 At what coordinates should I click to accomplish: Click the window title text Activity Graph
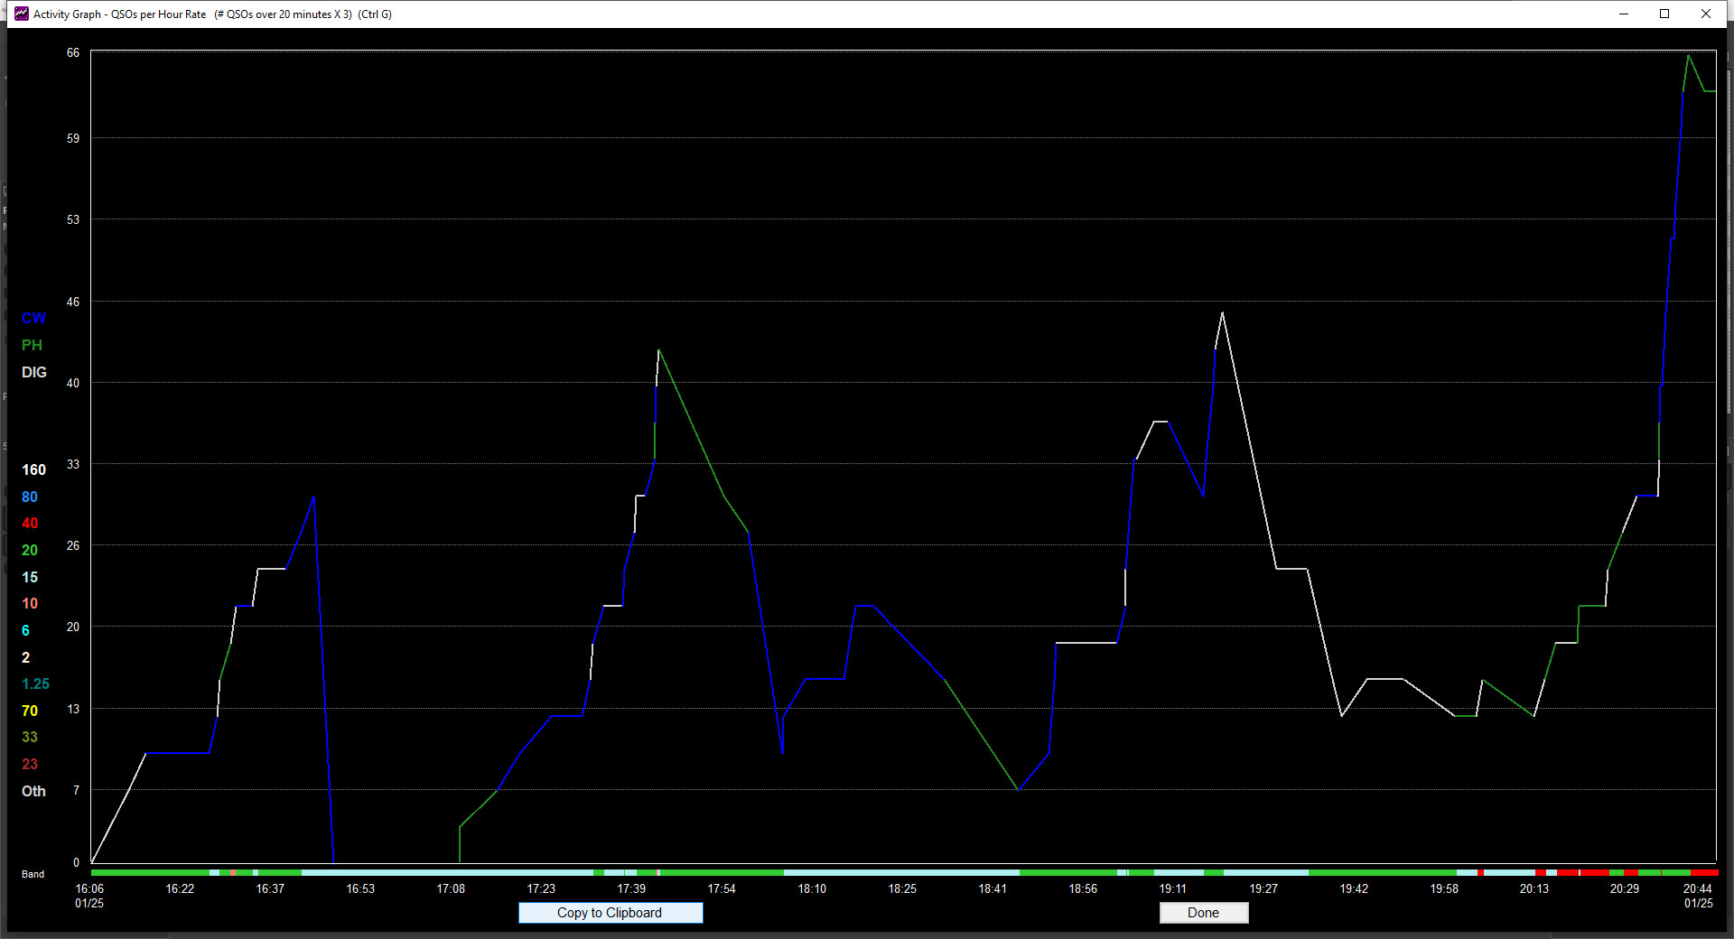click(x=67, y=14)
